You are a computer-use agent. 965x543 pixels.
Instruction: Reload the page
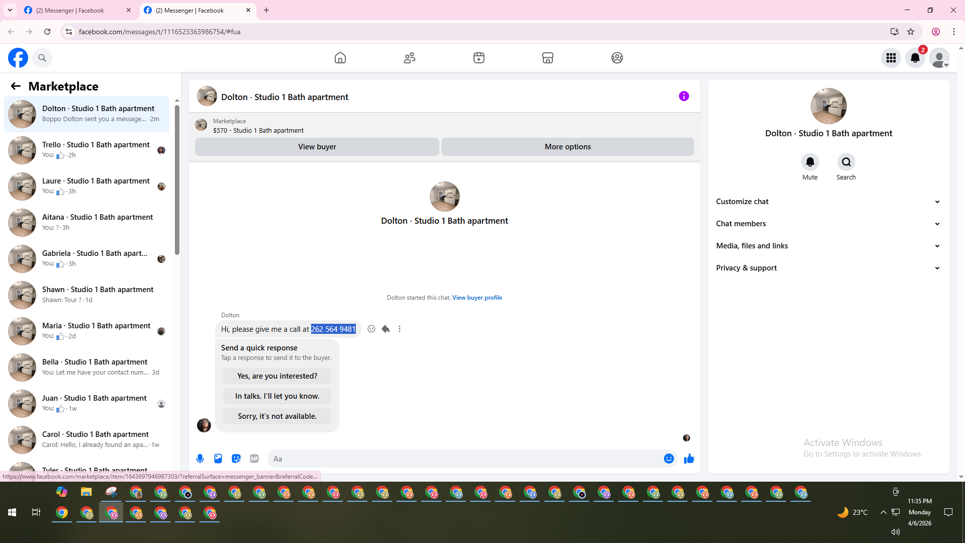[x=47, y=32]
